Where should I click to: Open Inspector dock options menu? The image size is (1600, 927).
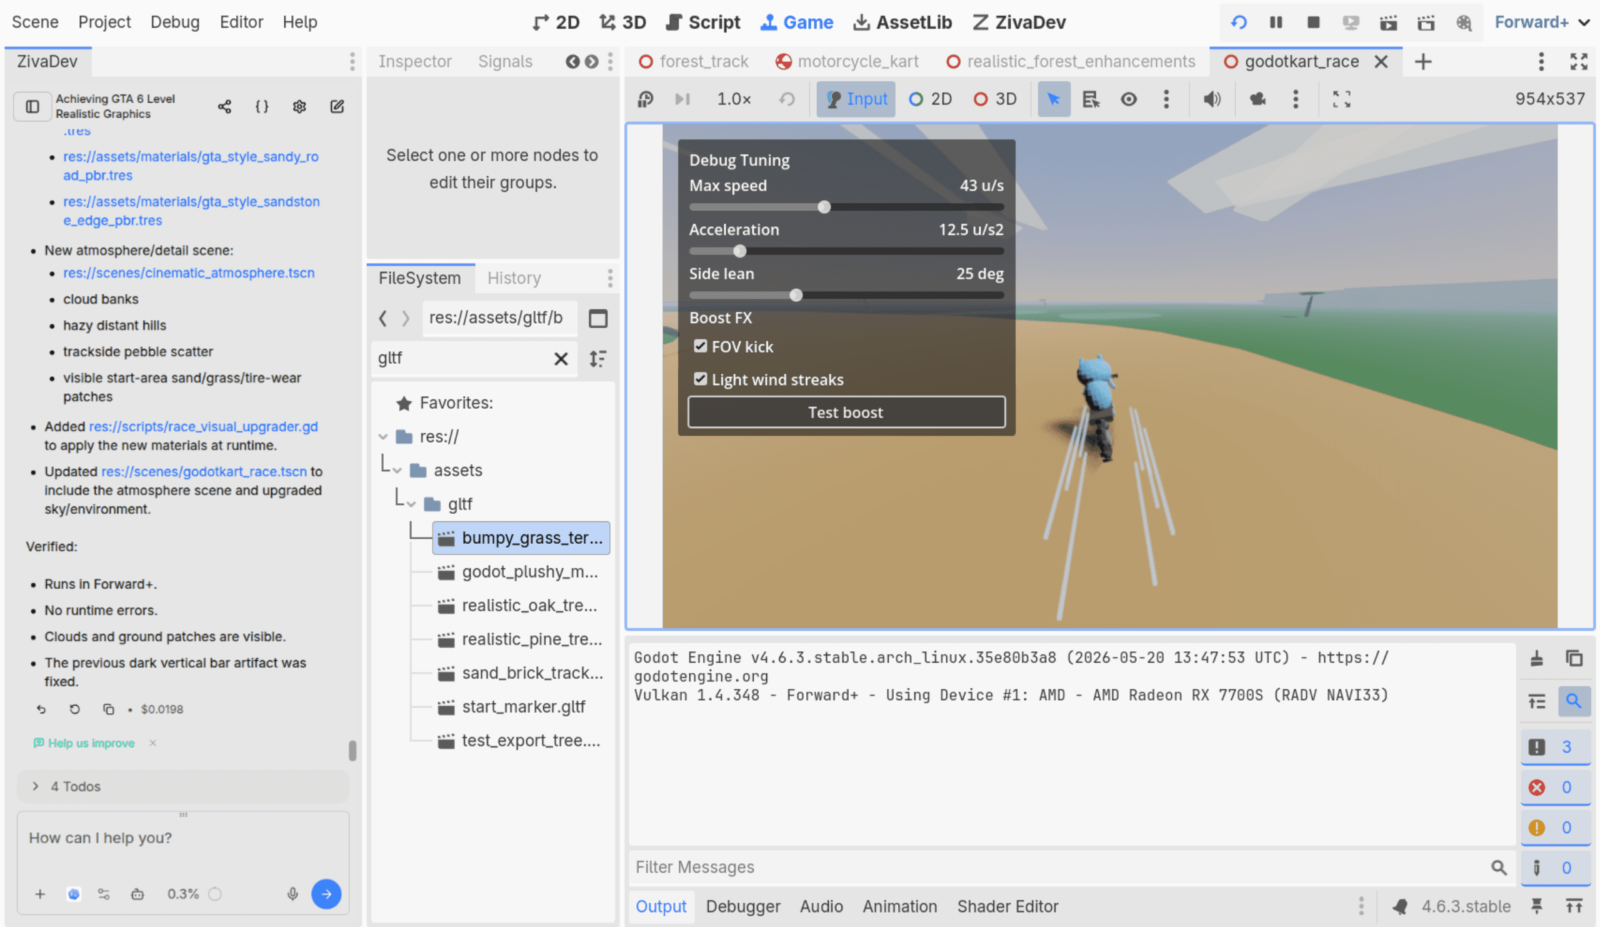click(610, 62)
